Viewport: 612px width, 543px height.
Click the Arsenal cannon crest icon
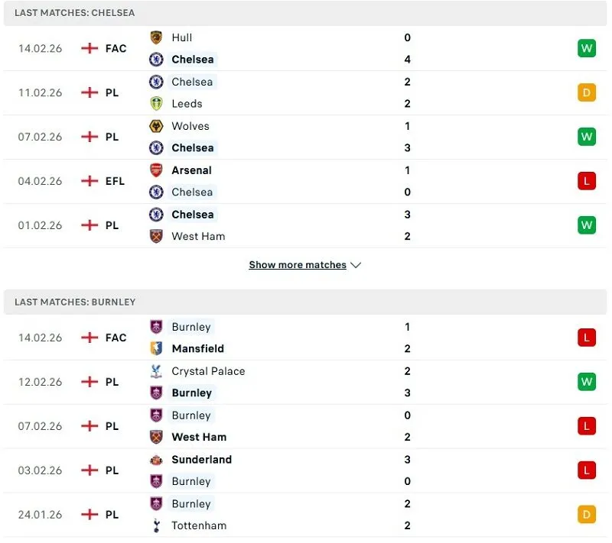157,170
